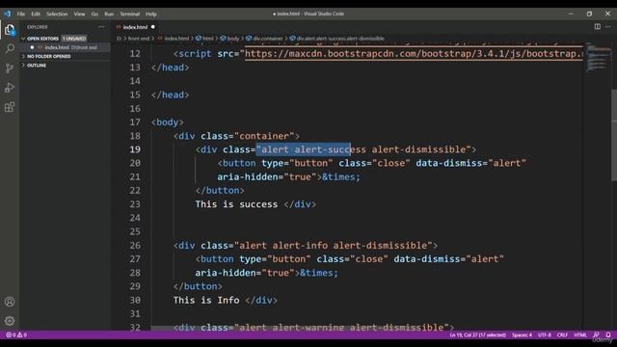Click the feedback icon in status bar
The width and height of the screenshot is (617, 347).
tap(596, 334)
